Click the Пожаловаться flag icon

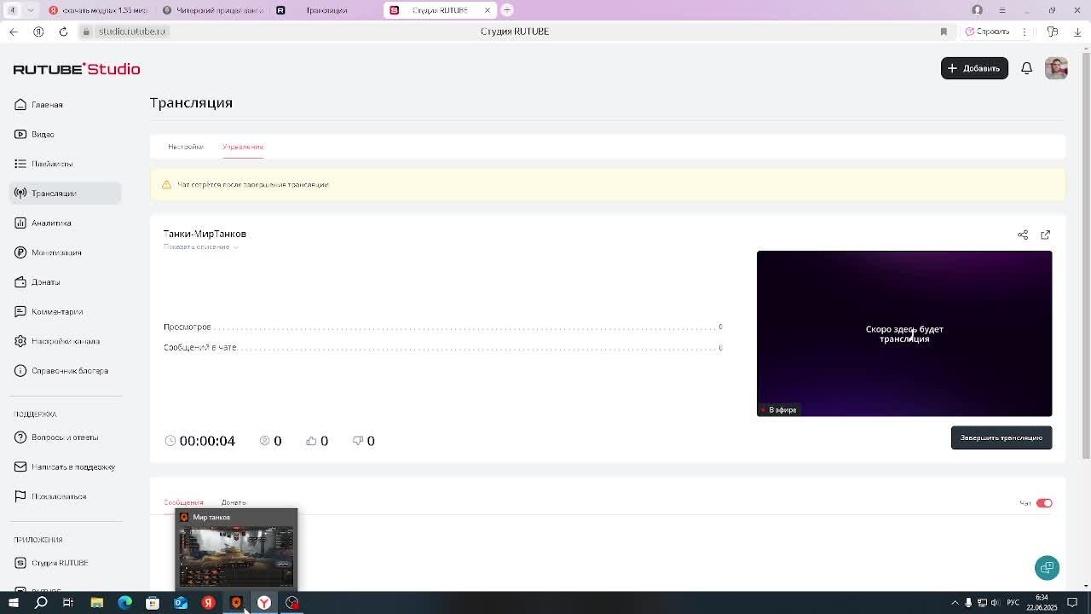click(x=20, y=496)
